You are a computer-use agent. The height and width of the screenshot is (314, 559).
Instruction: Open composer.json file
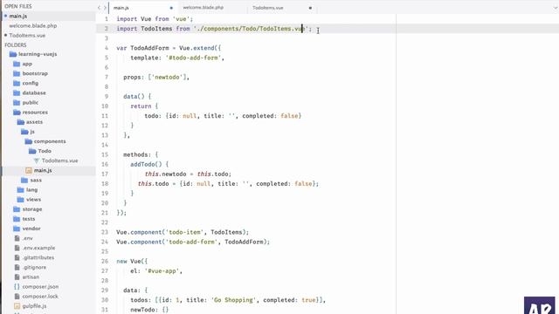pos(40,287)
